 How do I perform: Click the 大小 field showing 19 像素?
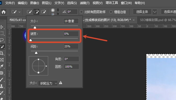71,21
